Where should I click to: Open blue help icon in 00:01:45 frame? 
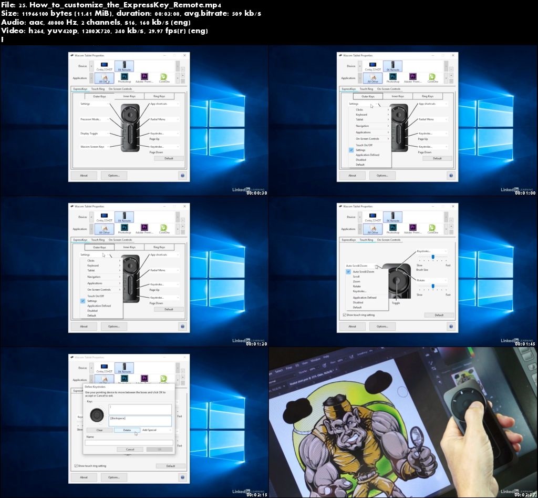(x=451, y=327)
